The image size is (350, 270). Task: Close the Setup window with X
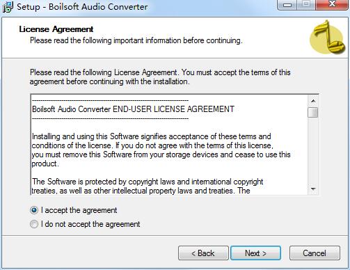click(x=332, y=5)
